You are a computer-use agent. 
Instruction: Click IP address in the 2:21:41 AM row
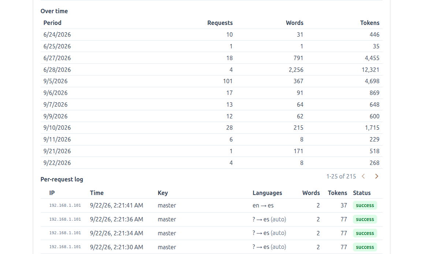click(65, 205)
